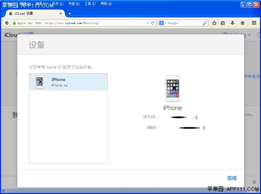Click the browser back arrow button

7,23
